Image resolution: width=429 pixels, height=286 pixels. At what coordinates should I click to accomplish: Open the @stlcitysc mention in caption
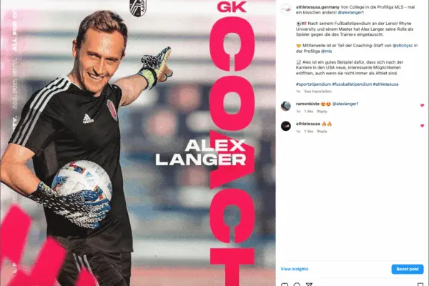tap(403, 46)
